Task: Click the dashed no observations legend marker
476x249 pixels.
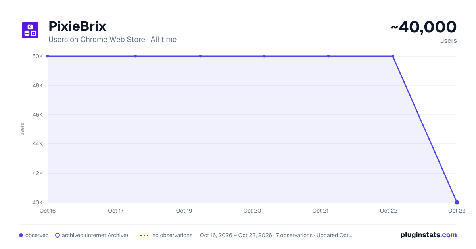Action: tap(144, 235)
